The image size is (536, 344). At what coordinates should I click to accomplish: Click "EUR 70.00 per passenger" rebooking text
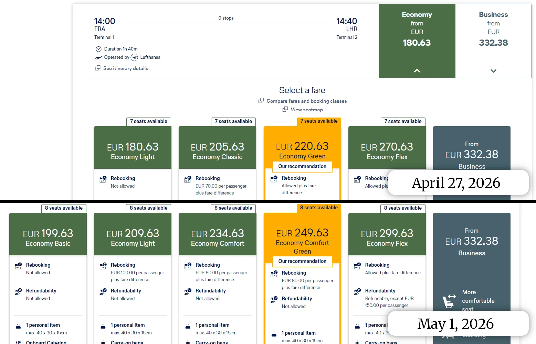(221, 186)
